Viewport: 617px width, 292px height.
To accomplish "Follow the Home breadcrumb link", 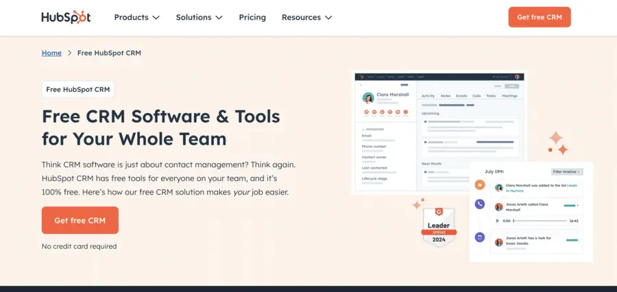I will (x=51, y=53).
